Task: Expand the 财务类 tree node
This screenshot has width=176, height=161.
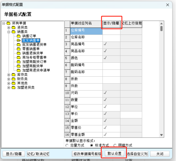Action: 9,79
